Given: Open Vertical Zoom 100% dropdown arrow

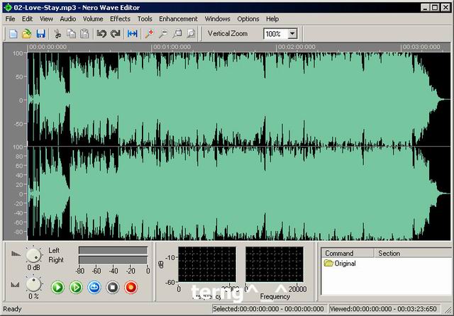Looking at the screenshot, I should (292, 34).
